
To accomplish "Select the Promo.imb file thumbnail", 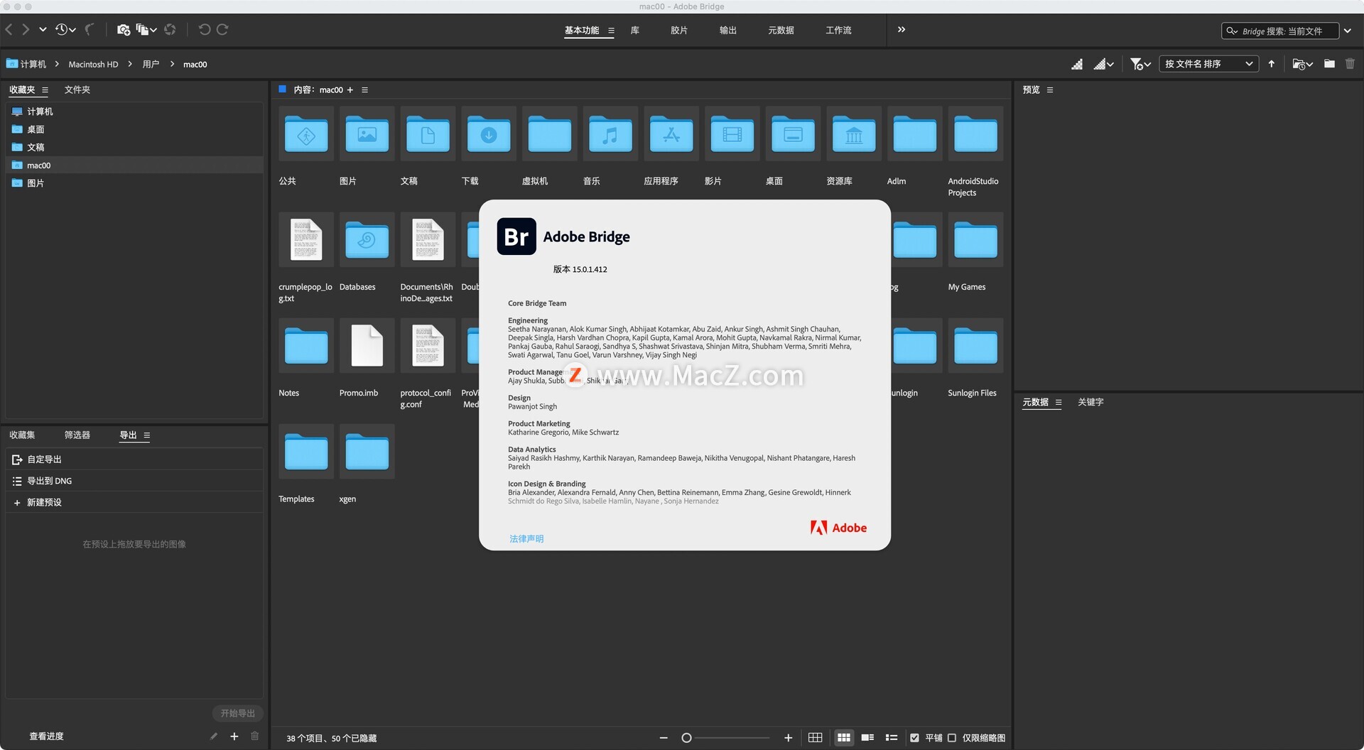I will (367, 346).
